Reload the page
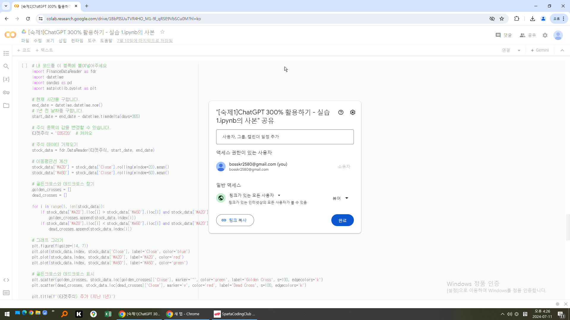570x320 pixels. click(x=28, y=19)
